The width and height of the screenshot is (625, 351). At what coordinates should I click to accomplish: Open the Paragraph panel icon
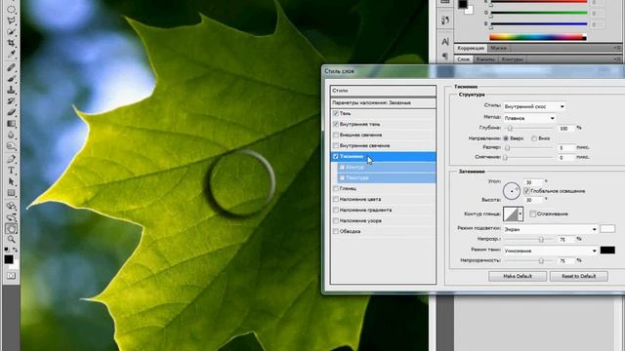pyautogui.click(x=445, y=57)
